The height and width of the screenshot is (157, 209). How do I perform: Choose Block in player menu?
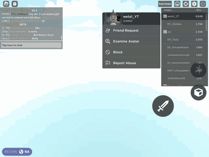(131, 52)
